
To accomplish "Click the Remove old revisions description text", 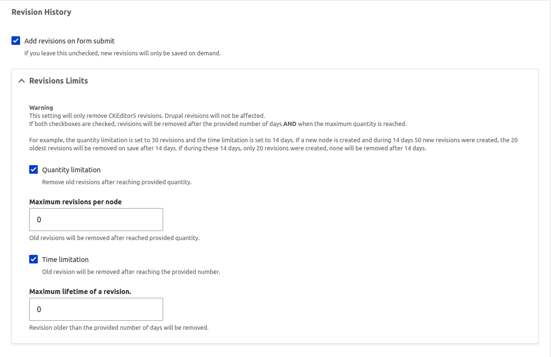I will click(116, 182).
